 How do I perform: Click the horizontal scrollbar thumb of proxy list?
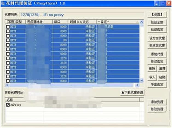(71, 85)
